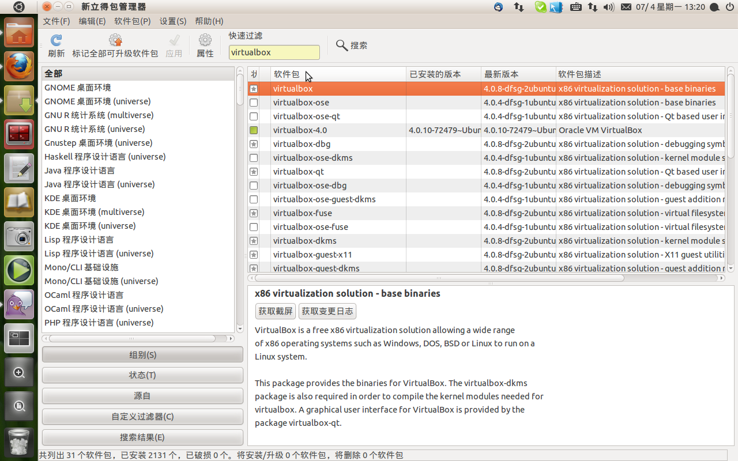The image size is (738, 461).
Task: Toggle status checkbox for virtualbox-qt
Action: pyautogui.click(x=254, y=172)
